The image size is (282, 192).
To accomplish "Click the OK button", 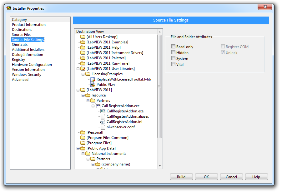I will click(206, 177).
